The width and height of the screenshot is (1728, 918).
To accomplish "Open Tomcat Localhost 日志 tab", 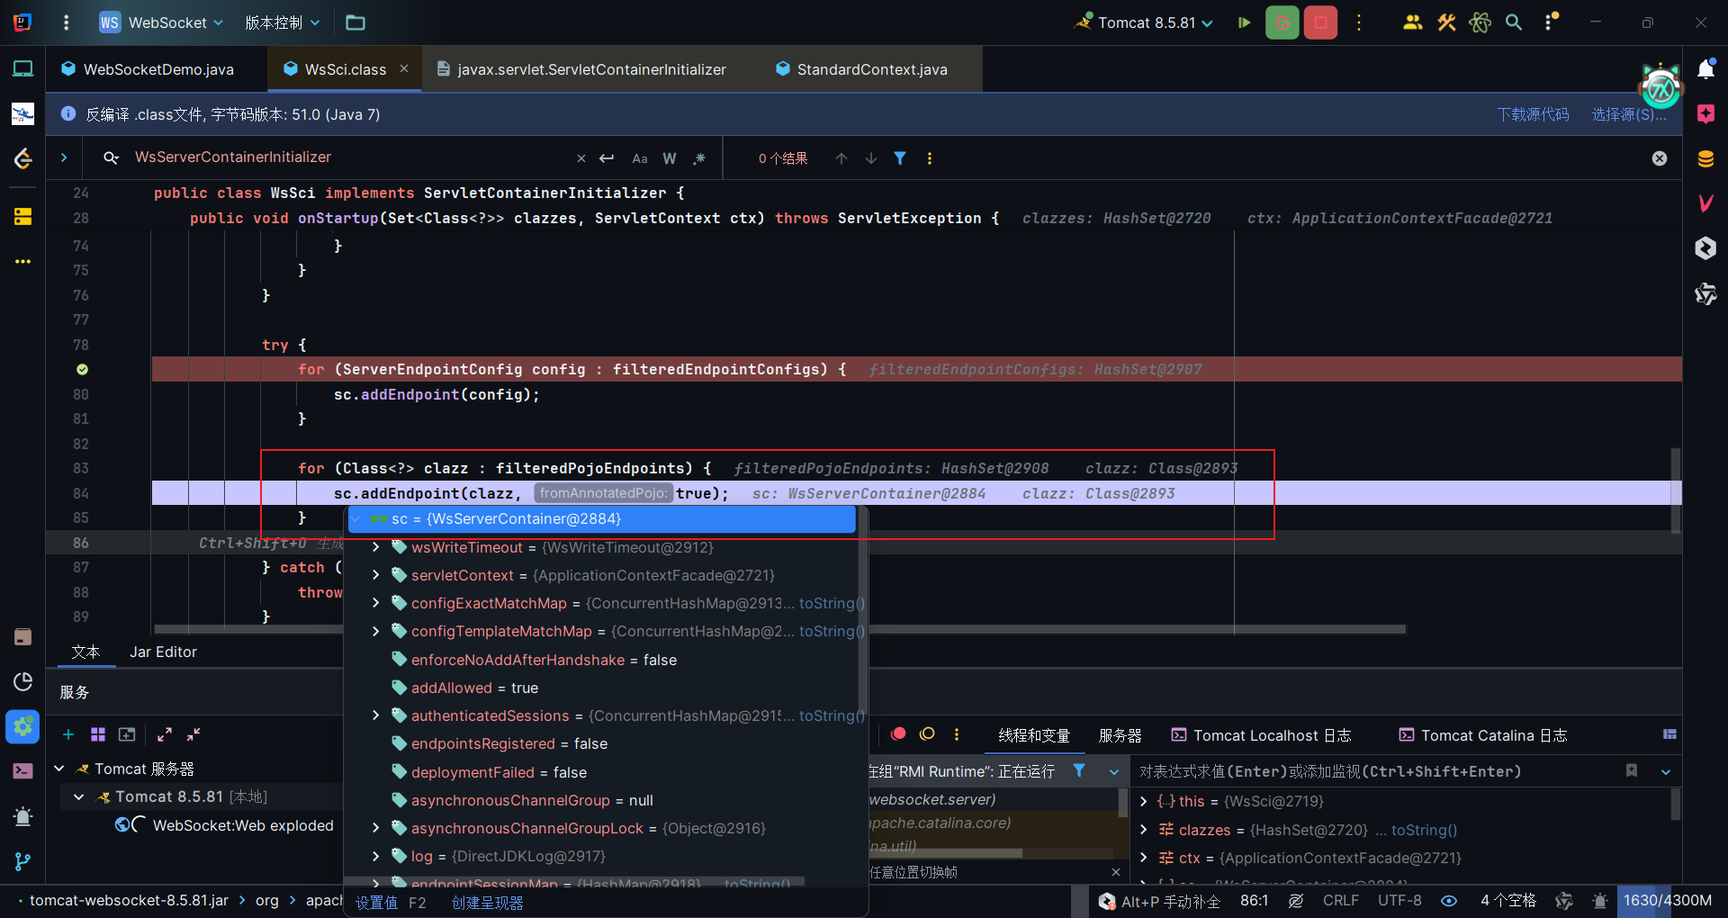I will point(1262,735).
